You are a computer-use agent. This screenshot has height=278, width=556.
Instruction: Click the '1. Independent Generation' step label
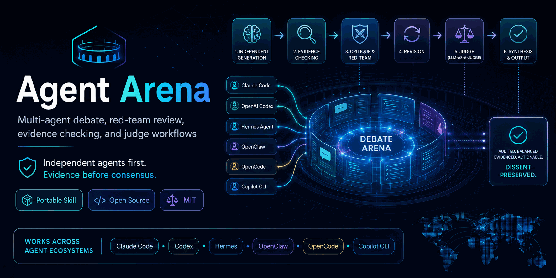252,55
